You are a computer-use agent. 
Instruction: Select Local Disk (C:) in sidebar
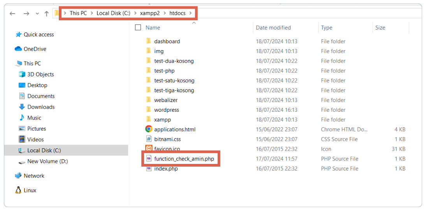[66, 150]
